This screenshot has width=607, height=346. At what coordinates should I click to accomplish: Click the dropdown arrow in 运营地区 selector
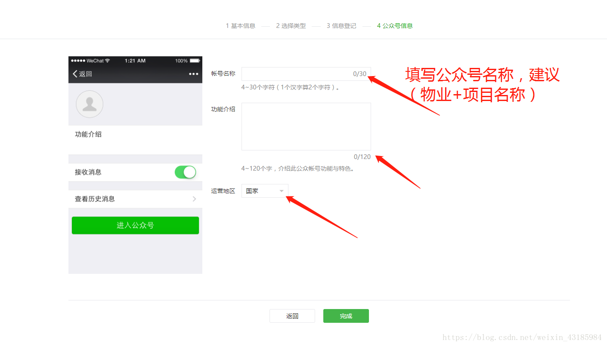pos(282,191)
